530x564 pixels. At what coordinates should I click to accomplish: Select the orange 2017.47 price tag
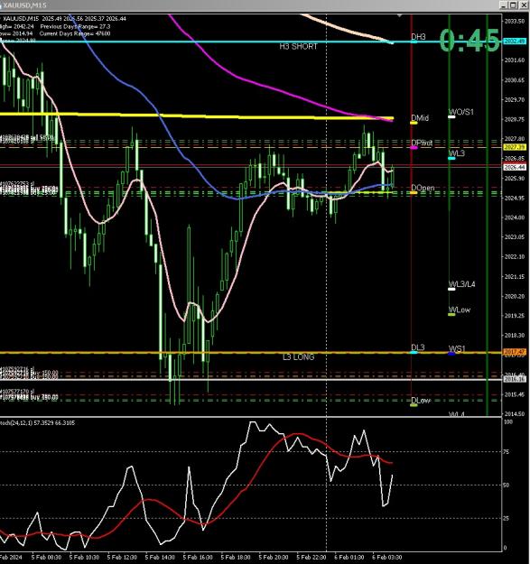515,352
